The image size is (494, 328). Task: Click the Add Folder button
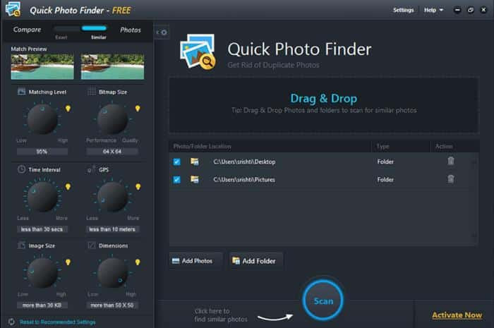point(256,261)
